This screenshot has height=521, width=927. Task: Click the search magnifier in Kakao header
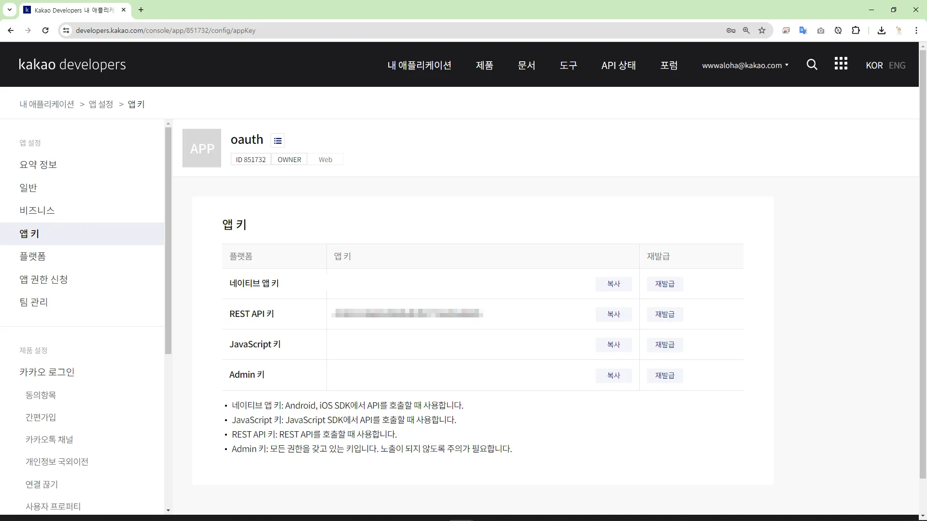click(812, 65)
